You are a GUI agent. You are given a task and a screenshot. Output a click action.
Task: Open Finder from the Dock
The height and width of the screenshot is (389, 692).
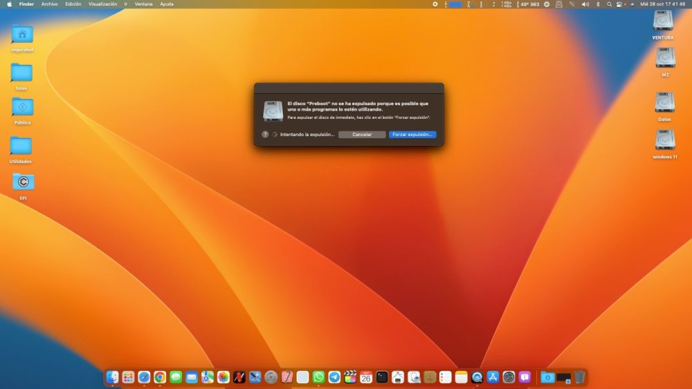pos(112,377)
